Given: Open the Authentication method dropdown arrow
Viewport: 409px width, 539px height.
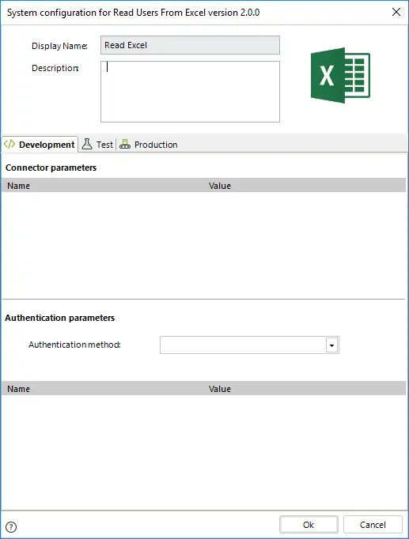Looking at the screenshot, I should click(332, 345).
